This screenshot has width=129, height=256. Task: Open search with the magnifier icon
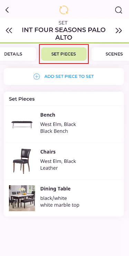pyautogui.click(x=119, y=10)
